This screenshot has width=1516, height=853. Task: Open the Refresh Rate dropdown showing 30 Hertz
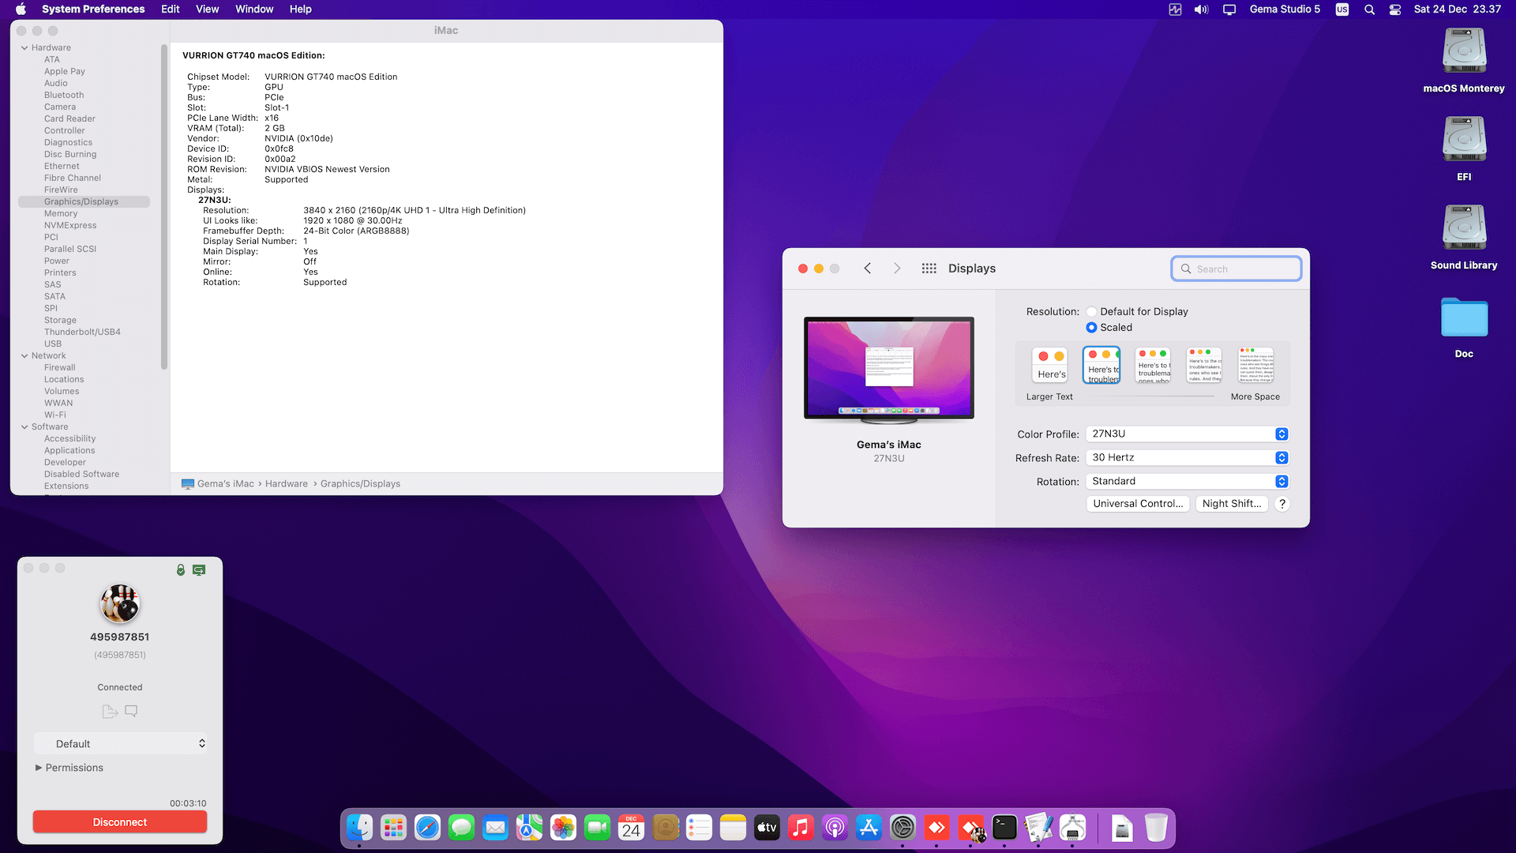pyautogui.click(x=1187, y=458)
